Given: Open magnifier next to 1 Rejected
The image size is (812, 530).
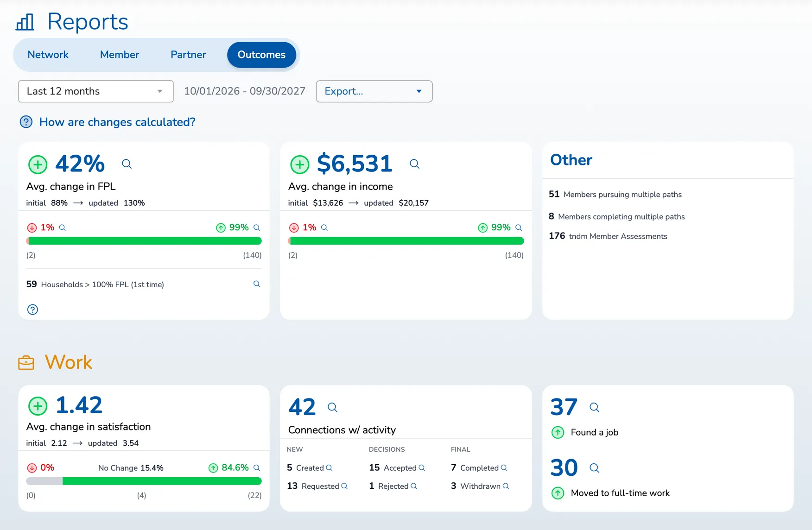Looking at the screenshot, I should click(x=414, y=486).
